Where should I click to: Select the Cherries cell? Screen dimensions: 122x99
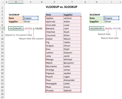(x=54, y=32)
